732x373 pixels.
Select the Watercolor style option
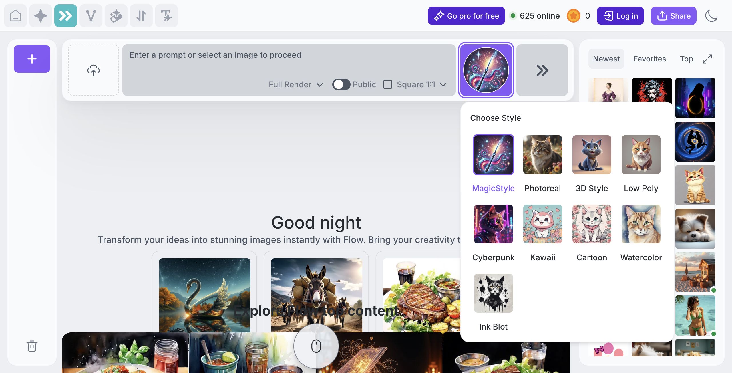641,224
